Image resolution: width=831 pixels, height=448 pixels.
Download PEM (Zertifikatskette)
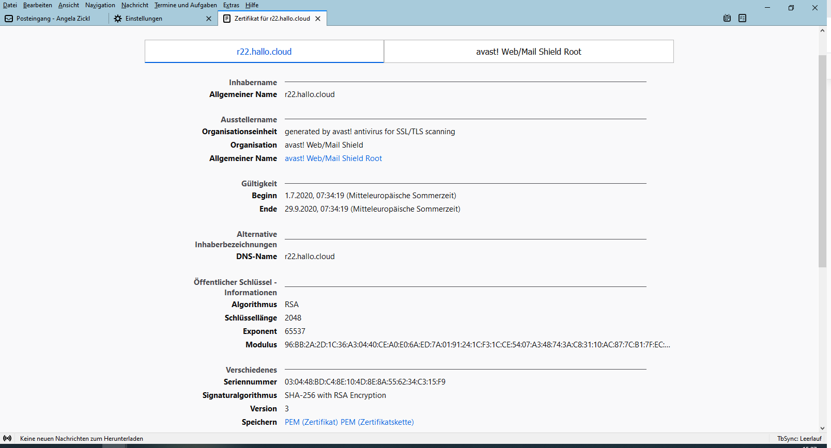pos(377,422)
